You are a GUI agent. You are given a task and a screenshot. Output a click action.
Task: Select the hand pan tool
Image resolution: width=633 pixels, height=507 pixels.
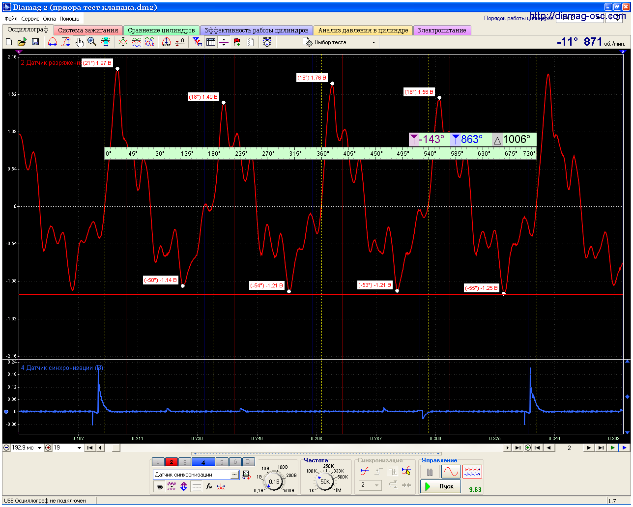[x=79, y=42]
